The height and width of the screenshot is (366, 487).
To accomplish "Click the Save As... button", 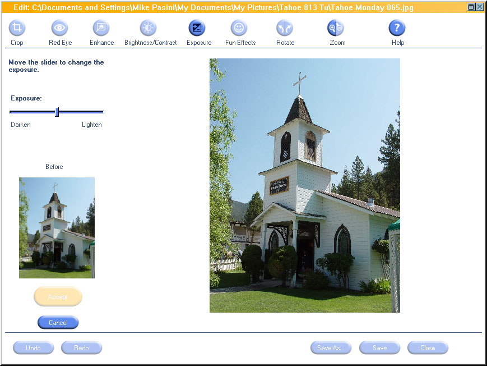I will [331, 348].
